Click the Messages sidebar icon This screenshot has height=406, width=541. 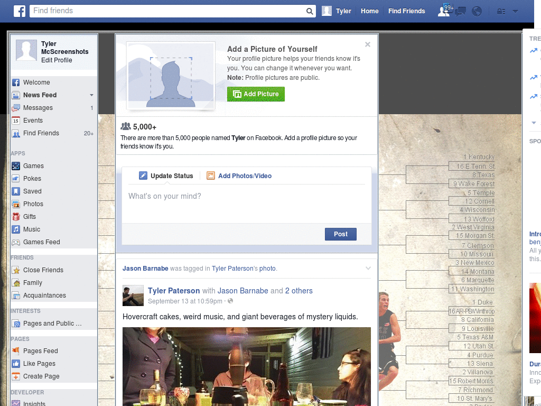(x=16, y=108)
